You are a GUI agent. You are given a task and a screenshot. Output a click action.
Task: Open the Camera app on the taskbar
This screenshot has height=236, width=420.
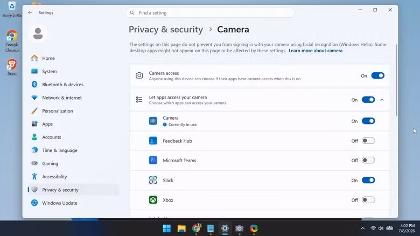point(239,228)
